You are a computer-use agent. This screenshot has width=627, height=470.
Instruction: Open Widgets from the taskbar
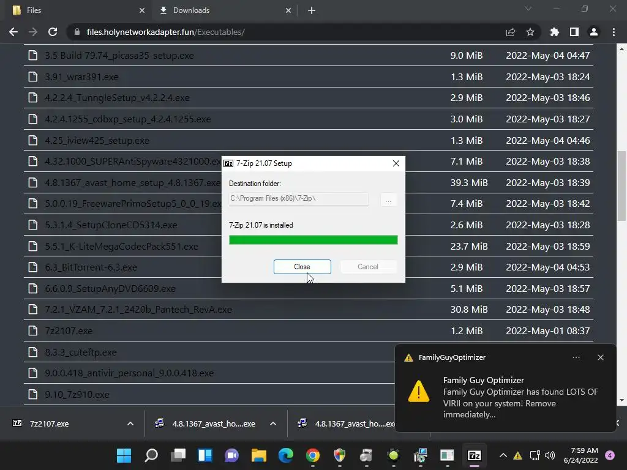coord(205,455)
